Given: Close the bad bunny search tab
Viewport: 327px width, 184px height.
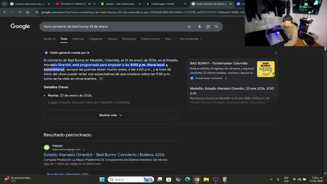Looking at the screenshot, I should (x=230, y=4).
